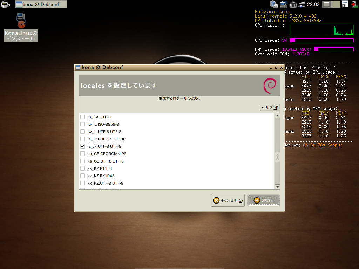Click the show desktop windows icon
Viewport: 359px width, 269px height.
coord(345,4)
